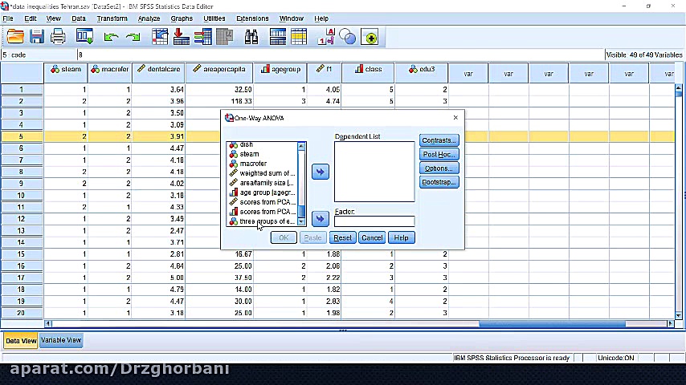This screenshot has height=385, width=686.
Task: Click the Reset button in dialog
Action: (342, 237)
